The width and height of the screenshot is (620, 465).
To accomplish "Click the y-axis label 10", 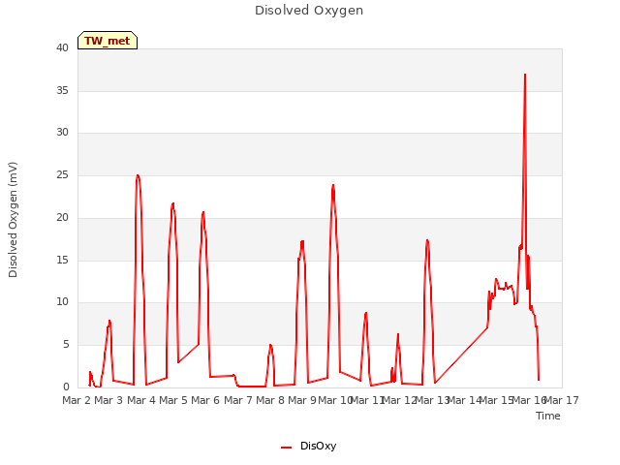I will tap(62, 302).
